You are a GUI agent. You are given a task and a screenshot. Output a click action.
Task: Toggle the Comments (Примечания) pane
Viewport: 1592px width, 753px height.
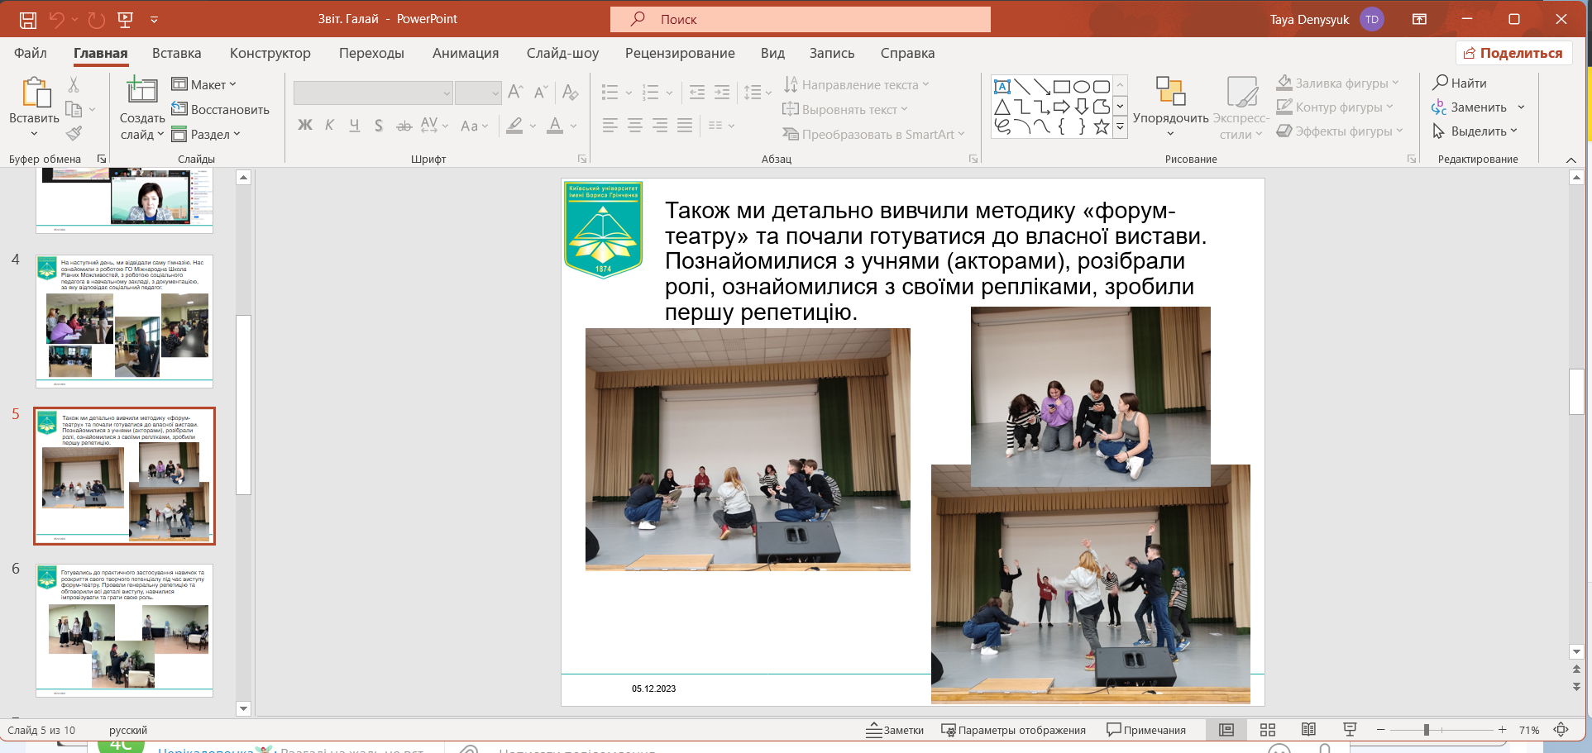click(x=1146, y=730)
